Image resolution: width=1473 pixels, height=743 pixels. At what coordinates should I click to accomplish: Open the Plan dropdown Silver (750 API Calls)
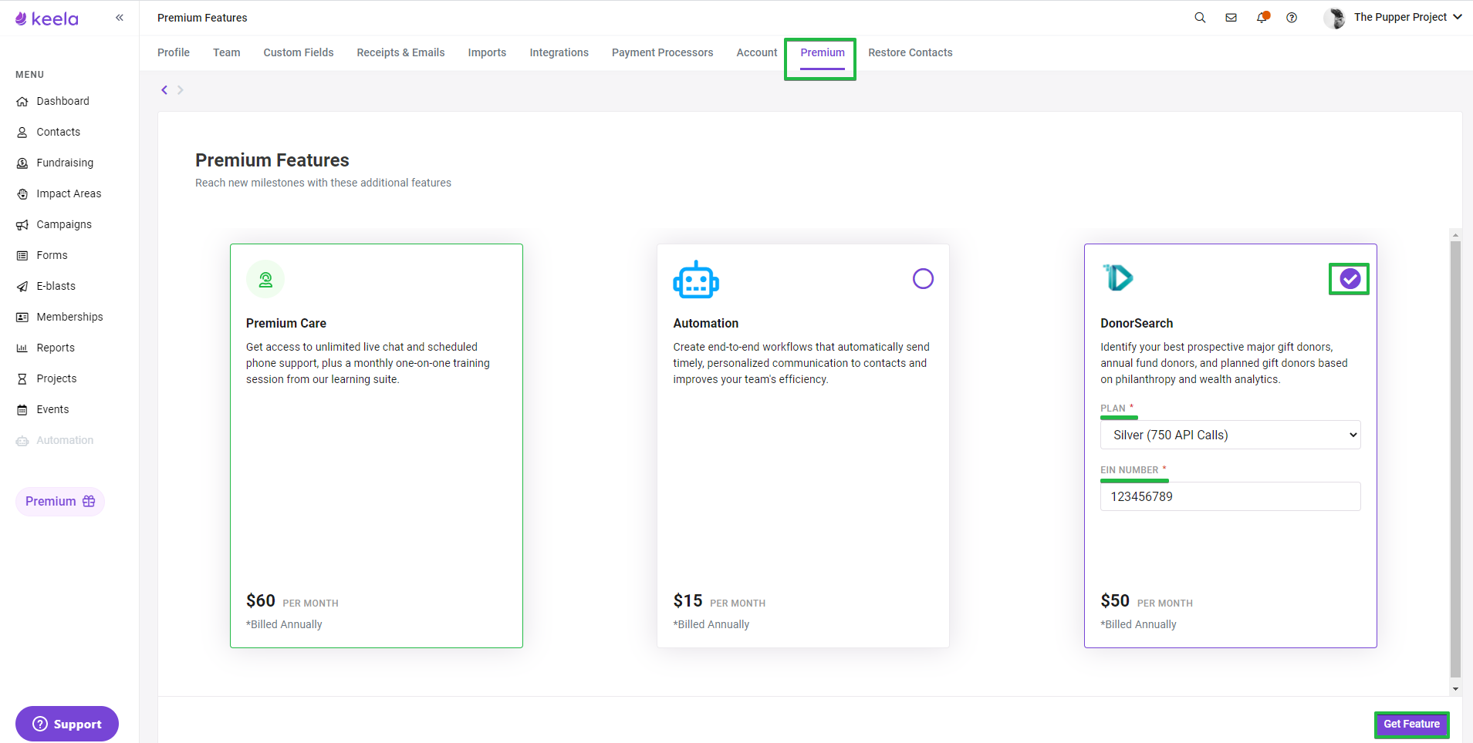[x=1230, y=435]
